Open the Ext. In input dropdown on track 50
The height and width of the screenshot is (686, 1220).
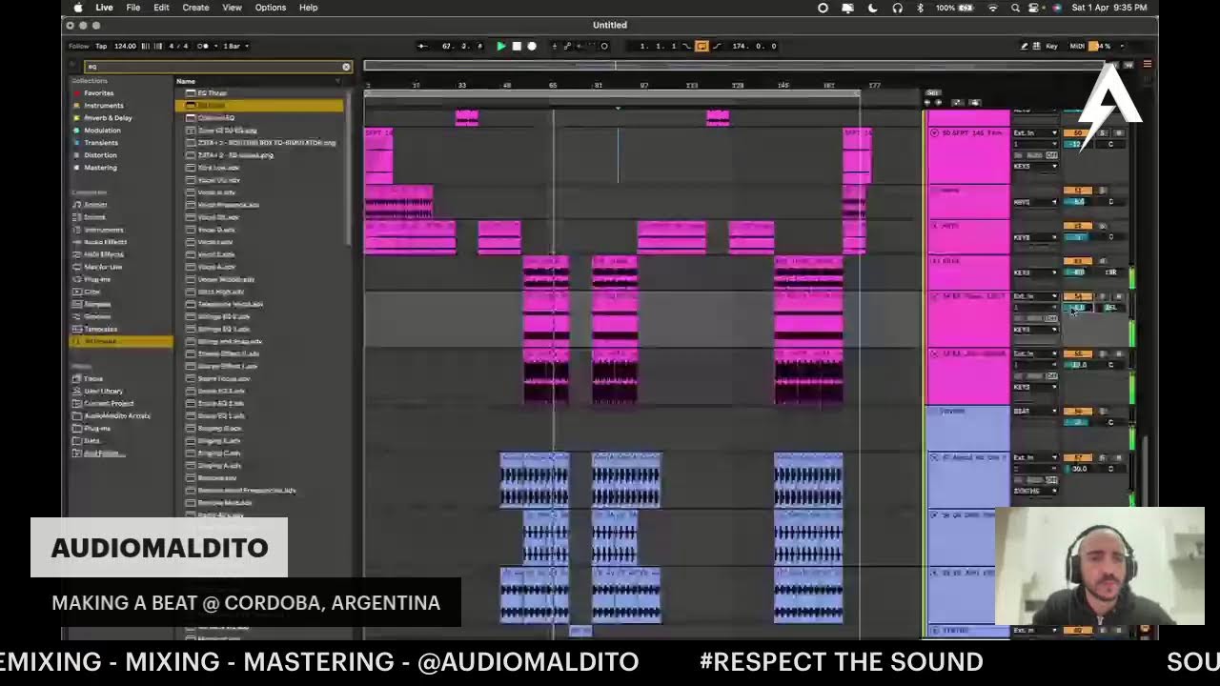coord(1035,132)
